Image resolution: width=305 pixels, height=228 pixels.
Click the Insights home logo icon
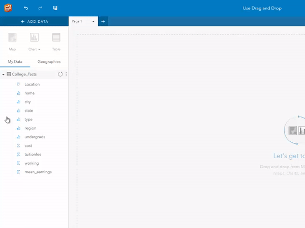point(8,8)
